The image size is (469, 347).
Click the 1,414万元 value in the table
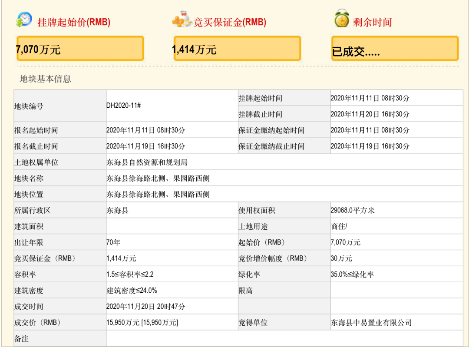coord(121,258)
